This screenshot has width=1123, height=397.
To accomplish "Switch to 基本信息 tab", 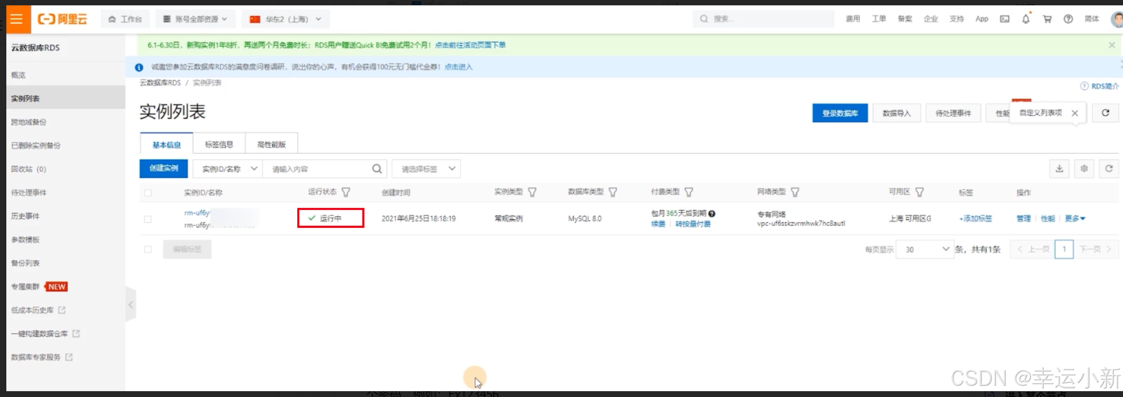I will 167,144.
